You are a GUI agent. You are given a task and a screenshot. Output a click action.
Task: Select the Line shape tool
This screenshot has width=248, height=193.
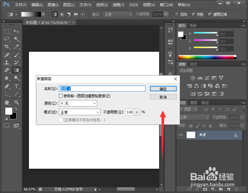(x=16, y=94)
